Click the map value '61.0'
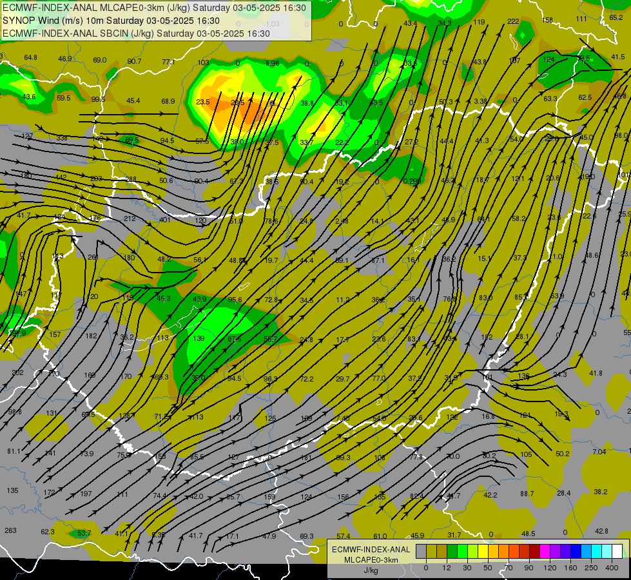Viewport: 631px width, 580px height. pyautogui.click(x=380, y=536)
